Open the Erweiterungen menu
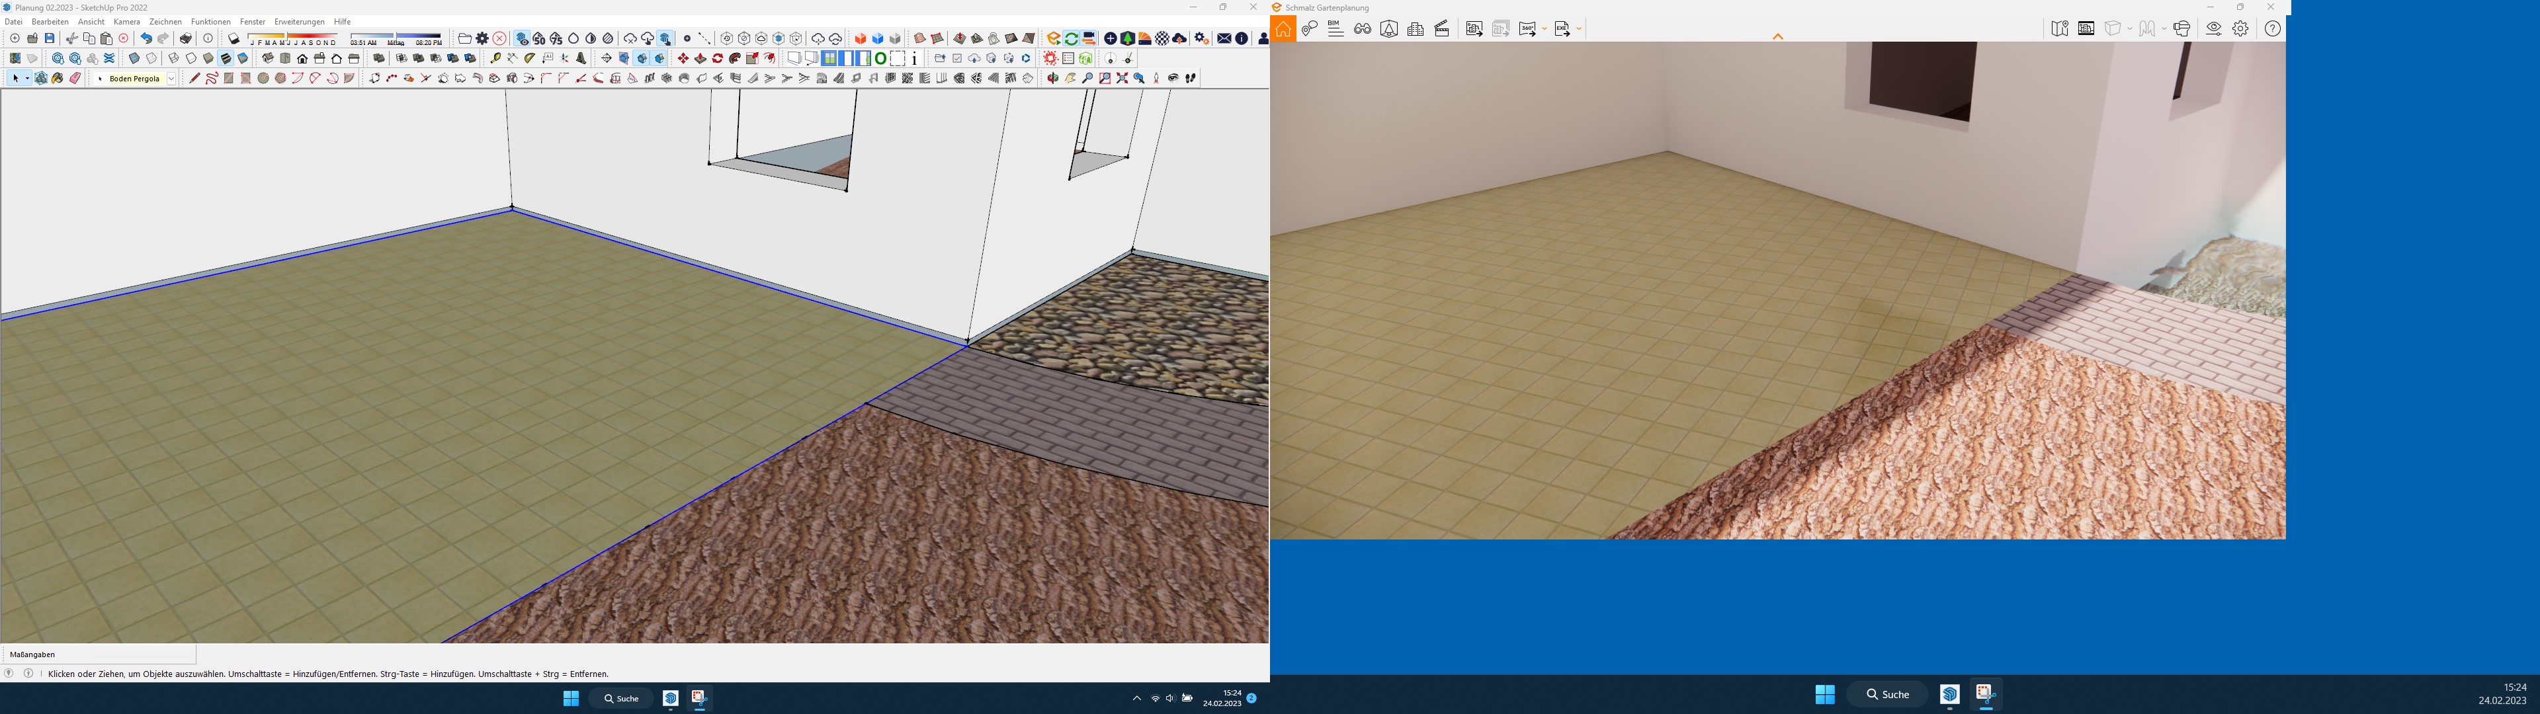Image resolution: width=2540 pixels, height=714 pixels. click(x=299, y=22)
